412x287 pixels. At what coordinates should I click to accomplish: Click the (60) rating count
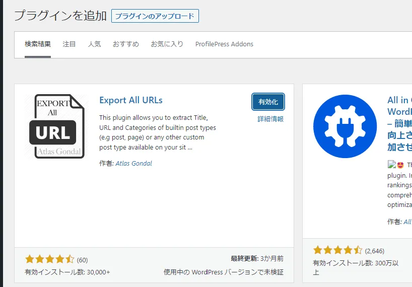coord(82,260)
